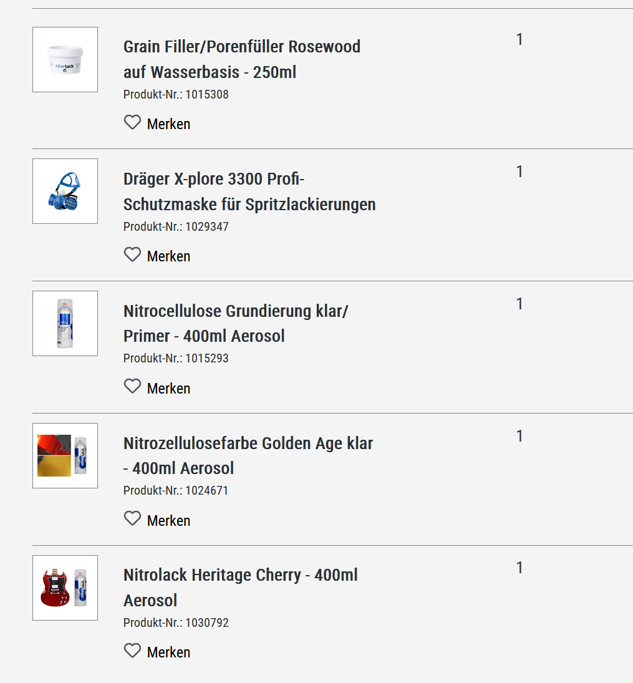Click Merken label under Golden Age klar
The width and height of the screenshot is (633, 683).
click(x=168, y=521)
